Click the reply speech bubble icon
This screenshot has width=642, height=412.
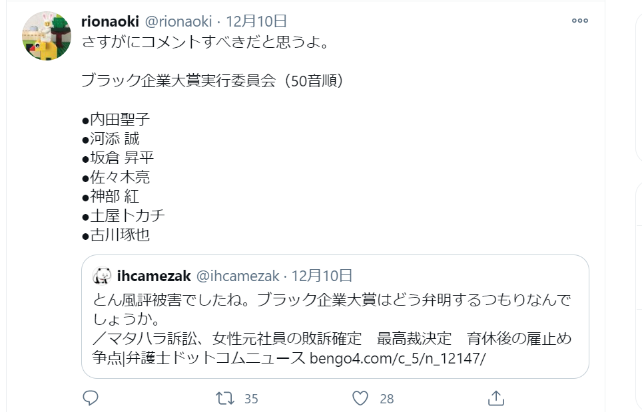[91, 398]
